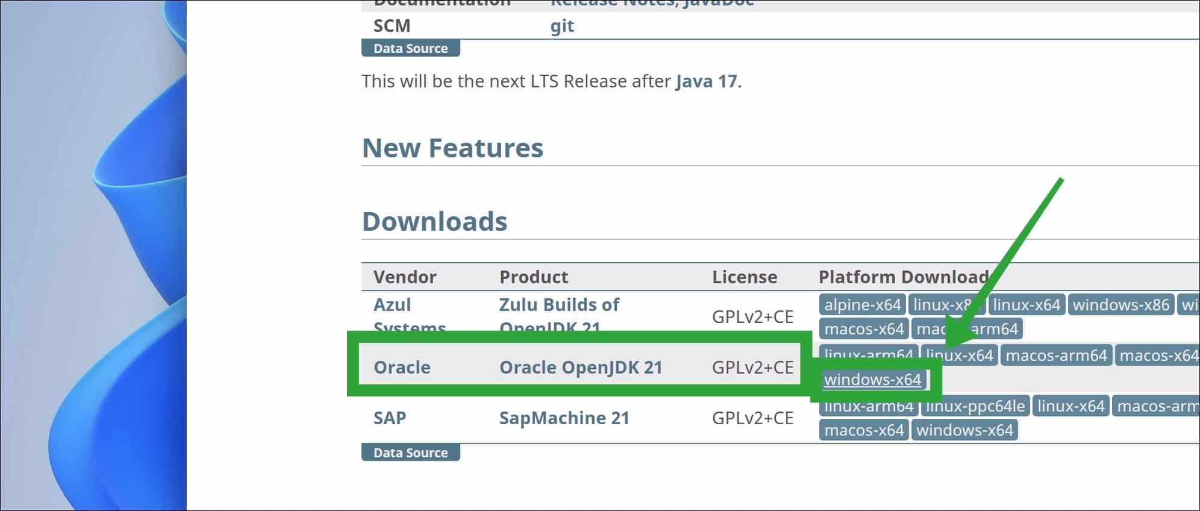Open Zulu Builds of OpenJDK 21 link
Screen dimensions: 1200x511
(x=558, y=305)
